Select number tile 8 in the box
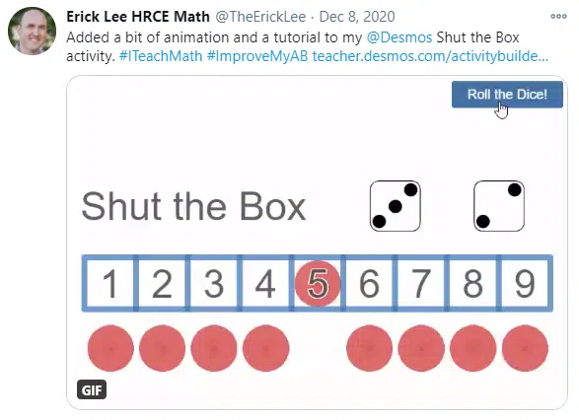Screen dimensions: 579x420 [473, 283]
